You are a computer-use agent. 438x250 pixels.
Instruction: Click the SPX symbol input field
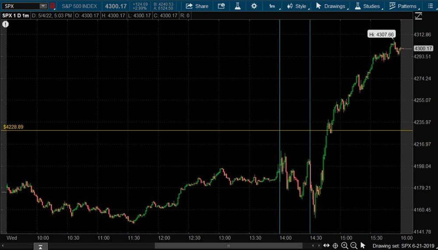(x=20, y=6)
